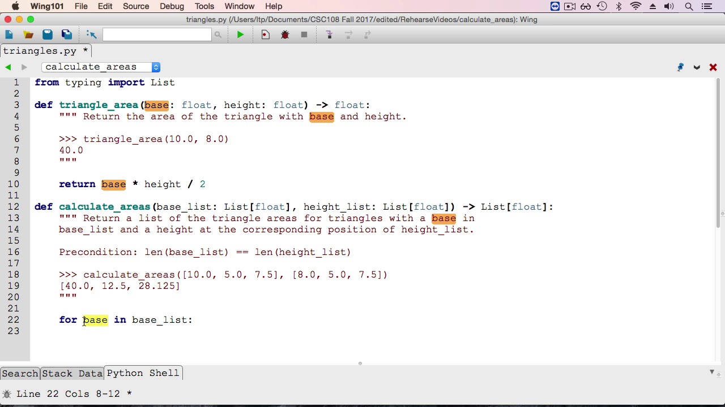
Task: Click '[40.0, 12.5, 28.125]' on line 19
Action: click(x=120, y=286)
